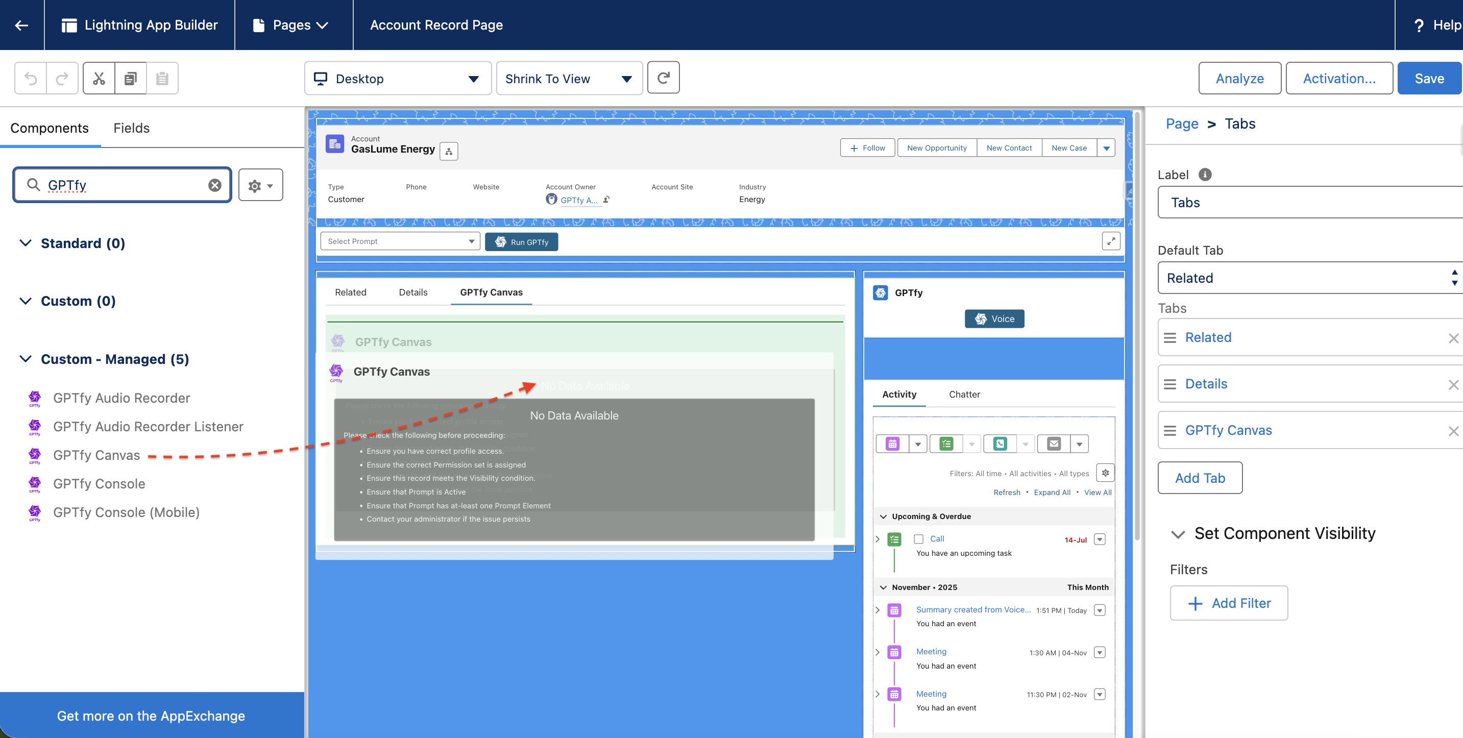
Task: Expand the GPTfy prompt panel icon
Action: pos(1111,241)
